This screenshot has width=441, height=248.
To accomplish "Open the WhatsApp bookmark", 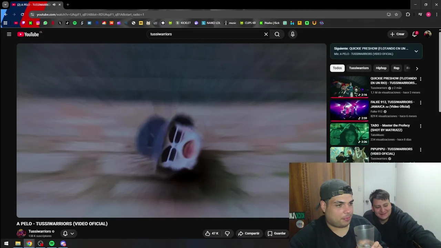I will click(x=45, y=23).
